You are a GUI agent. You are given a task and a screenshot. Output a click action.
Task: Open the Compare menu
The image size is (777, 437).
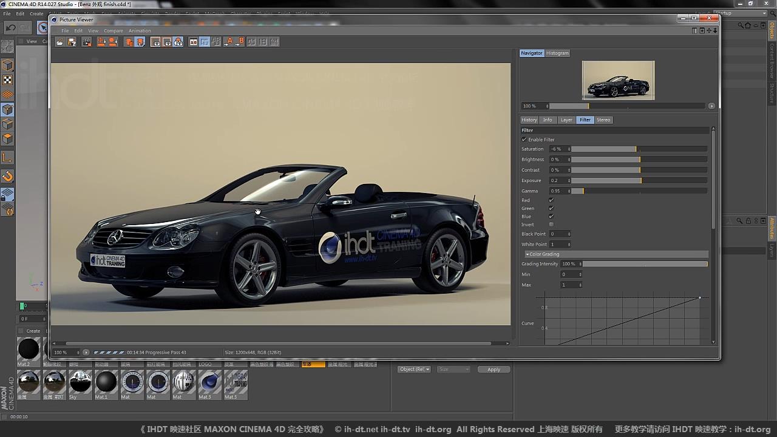pyautogui.click(x=114, y=30)
